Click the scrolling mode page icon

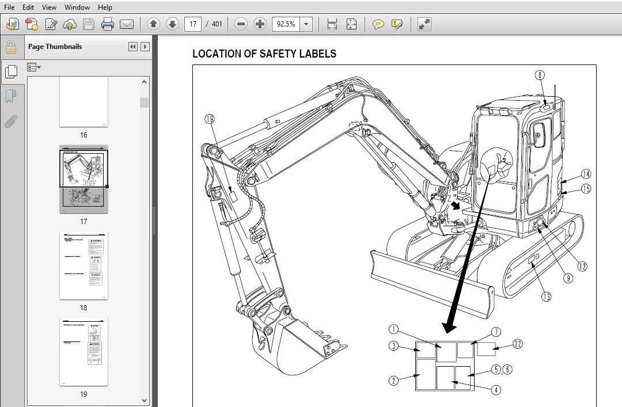[x=332, y=24]
